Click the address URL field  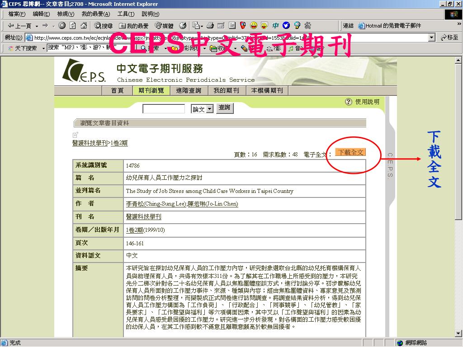(230, 38)
